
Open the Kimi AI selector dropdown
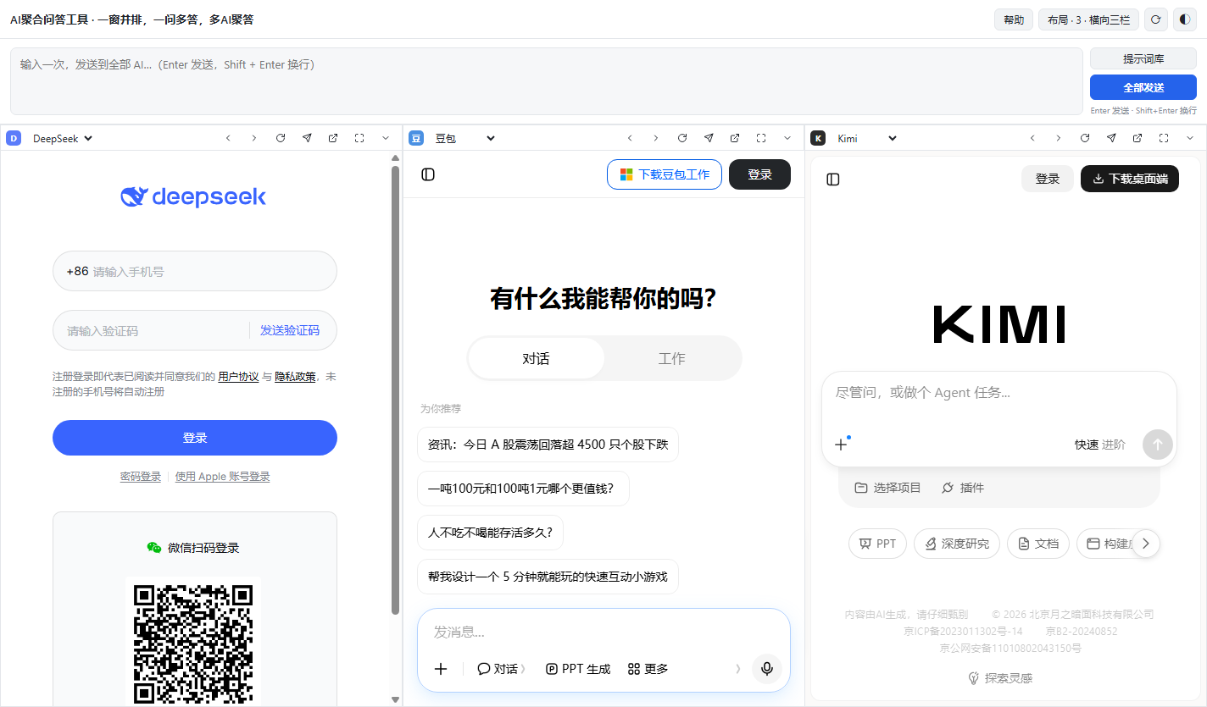click(866, 138)
